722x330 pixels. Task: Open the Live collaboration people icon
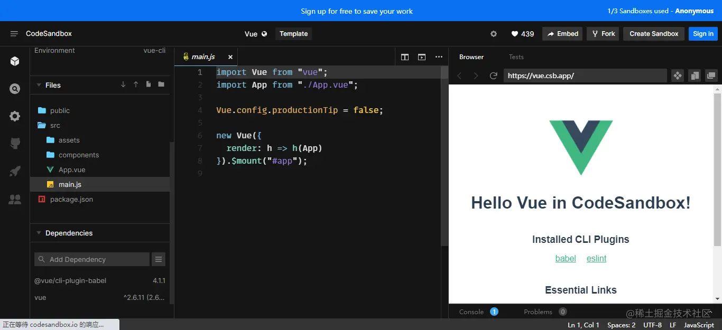[x=15, y=199]
